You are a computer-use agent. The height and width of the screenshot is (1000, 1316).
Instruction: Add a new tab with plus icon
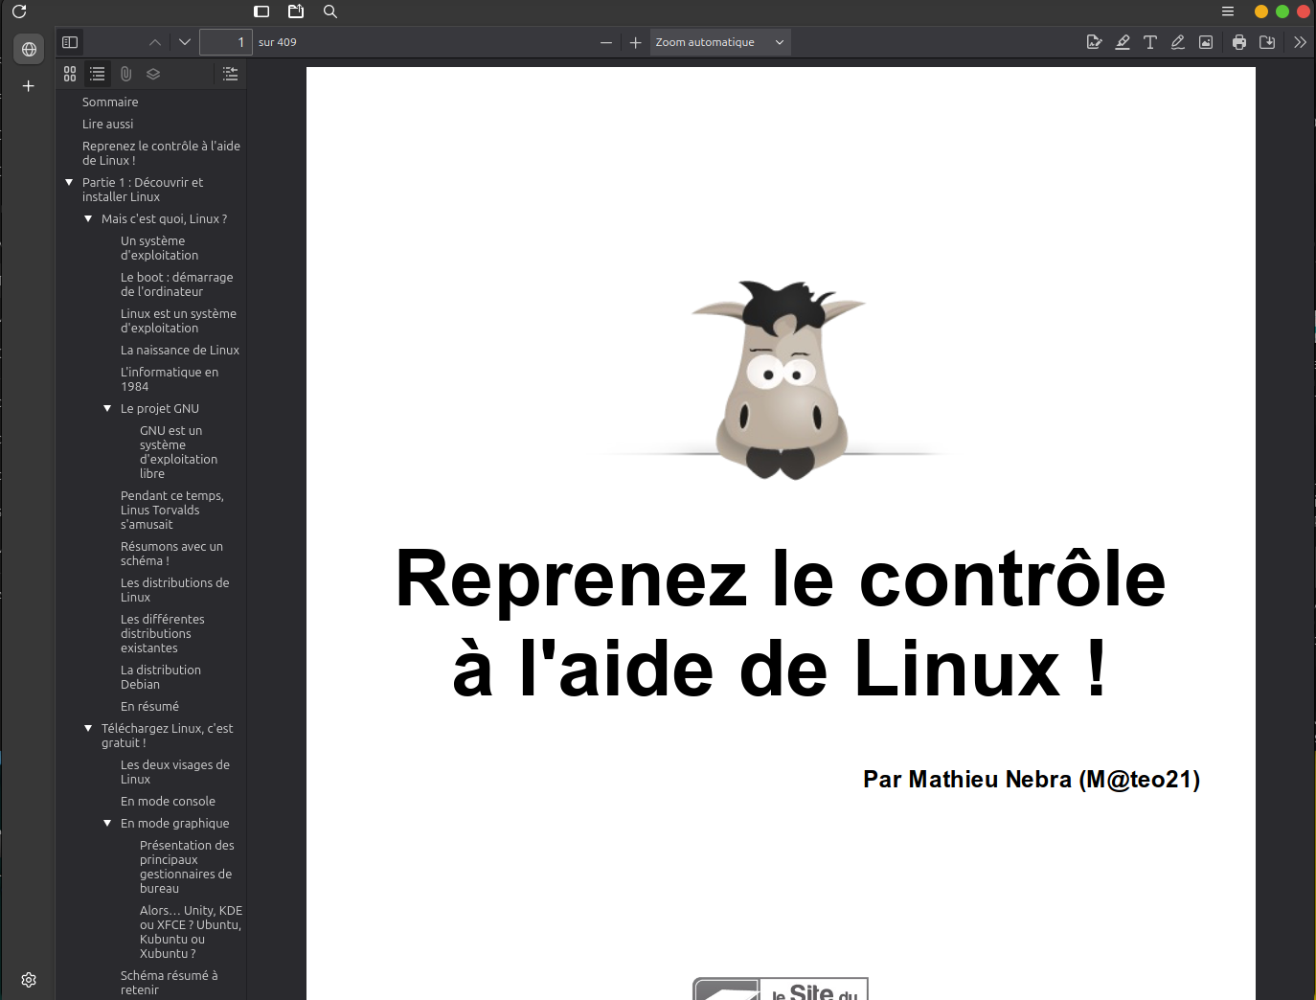(x=29, y=86)
